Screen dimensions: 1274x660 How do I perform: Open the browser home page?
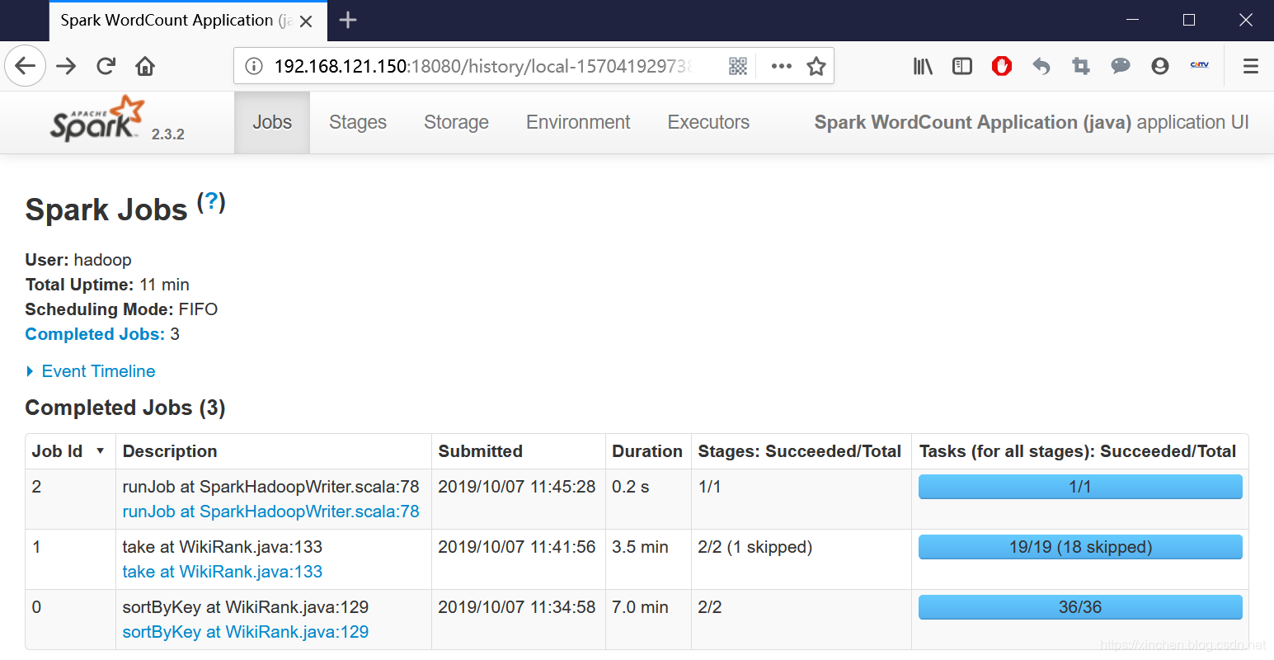pos(145,66)
